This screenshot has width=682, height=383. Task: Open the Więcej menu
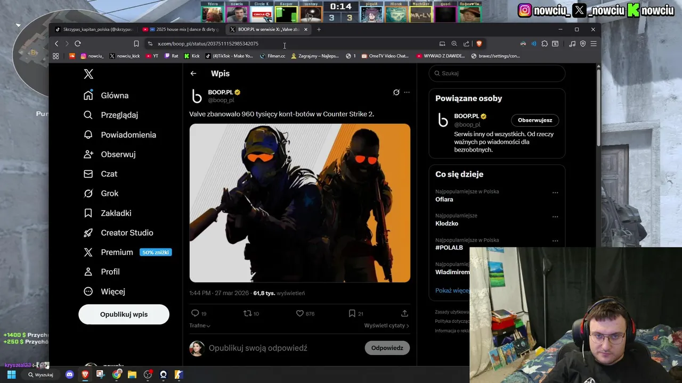point(104,292)
